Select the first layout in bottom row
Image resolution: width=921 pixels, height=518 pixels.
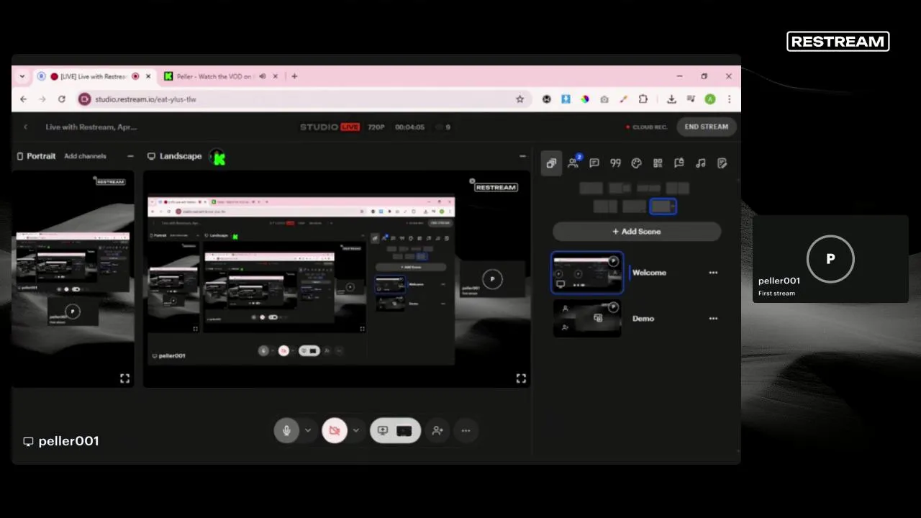[605, 207]
